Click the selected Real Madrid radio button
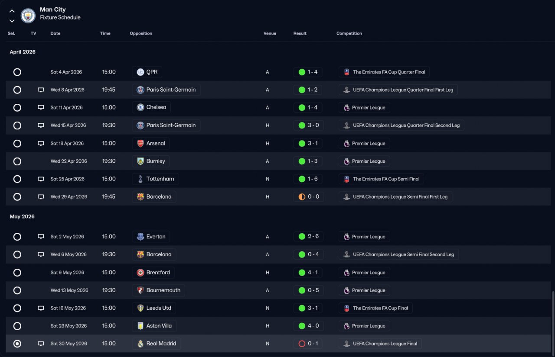Viewport: 555px width, 357px height. [17, 344]
